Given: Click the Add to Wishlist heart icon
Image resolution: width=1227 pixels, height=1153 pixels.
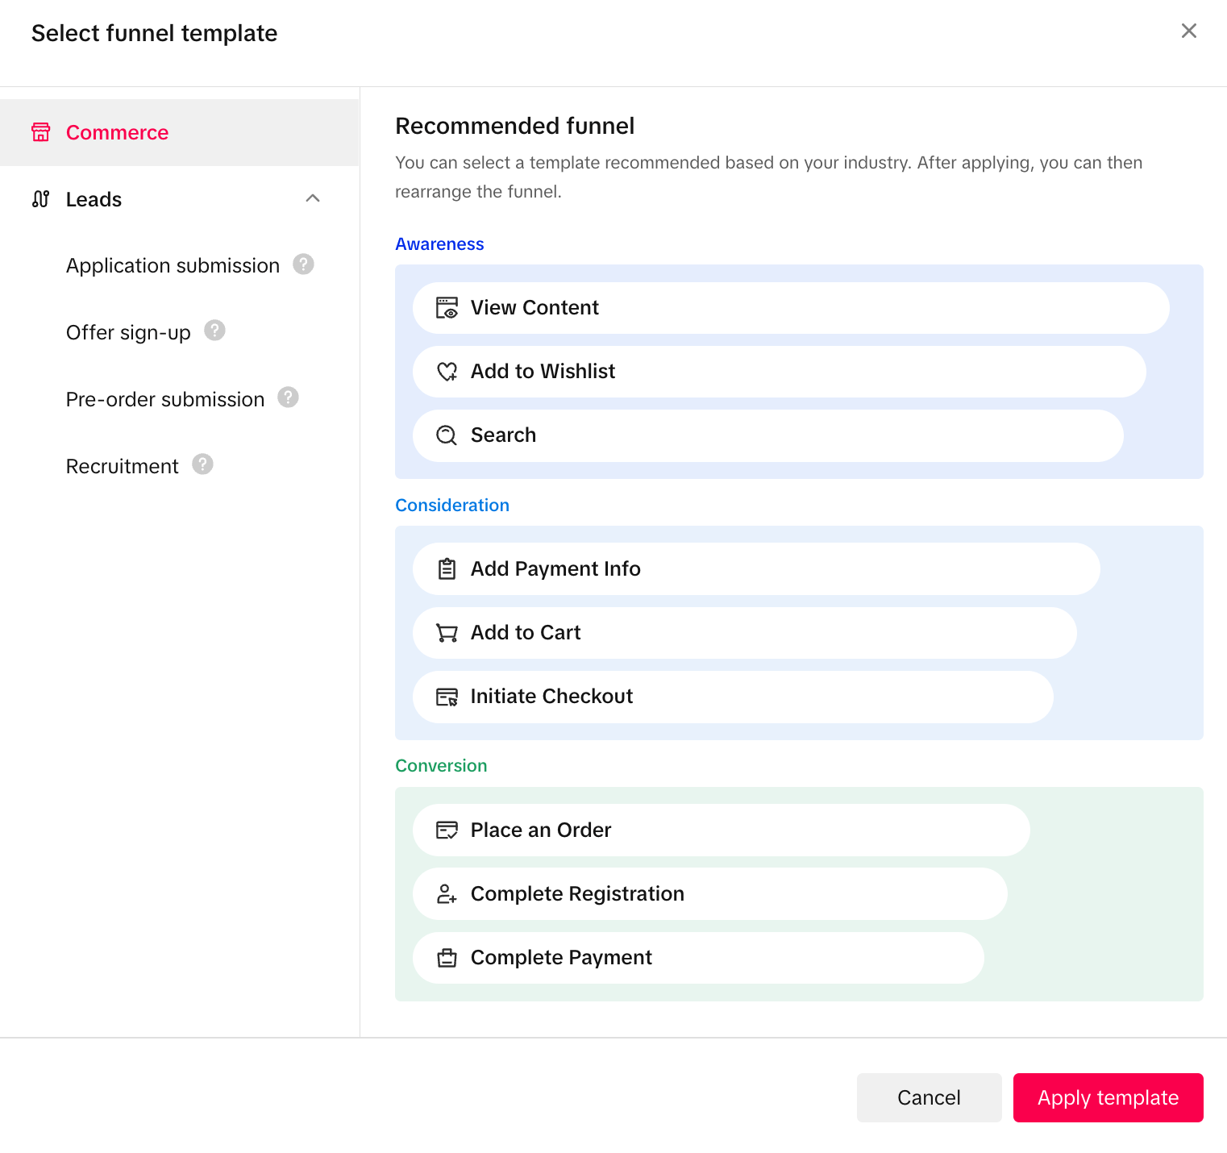Looking at the screenshot, I should click(x=447, y=372).
